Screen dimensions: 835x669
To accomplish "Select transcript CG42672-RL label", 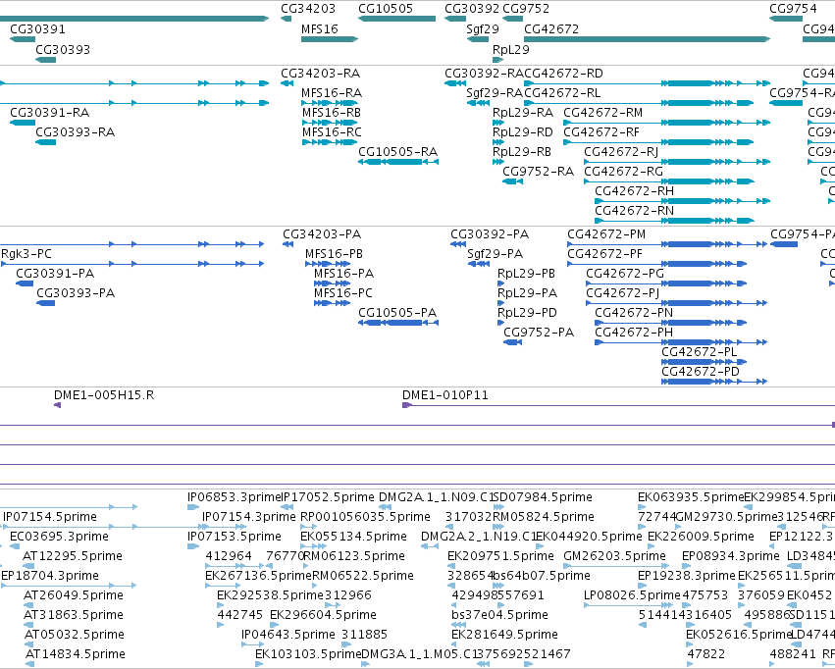I will pos(562,92).
